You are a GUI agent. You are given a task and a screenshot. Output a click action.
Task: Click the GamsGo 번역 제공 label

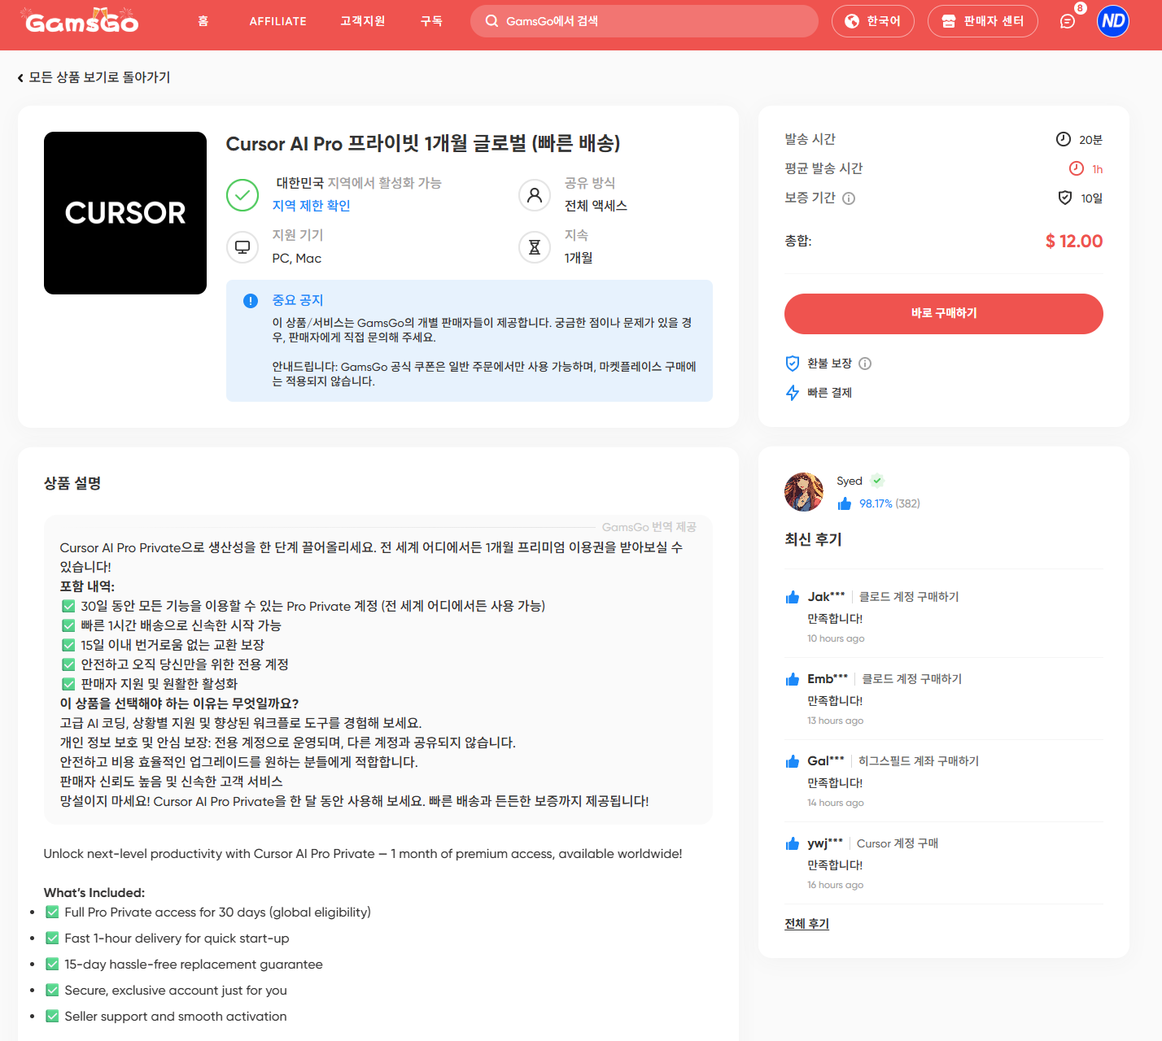point(649,527)
